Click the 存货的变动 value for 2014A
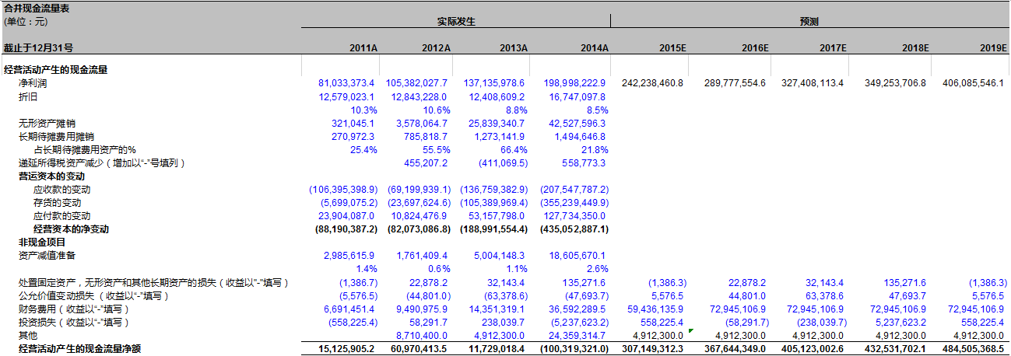The height and width of the screenshot is (356, 1011). [574, 203]
